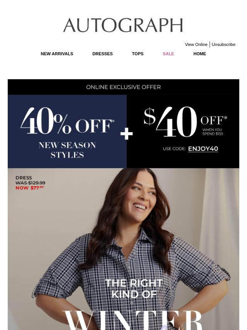Click the Online Exclusive Offer banner

click(123, 87)
